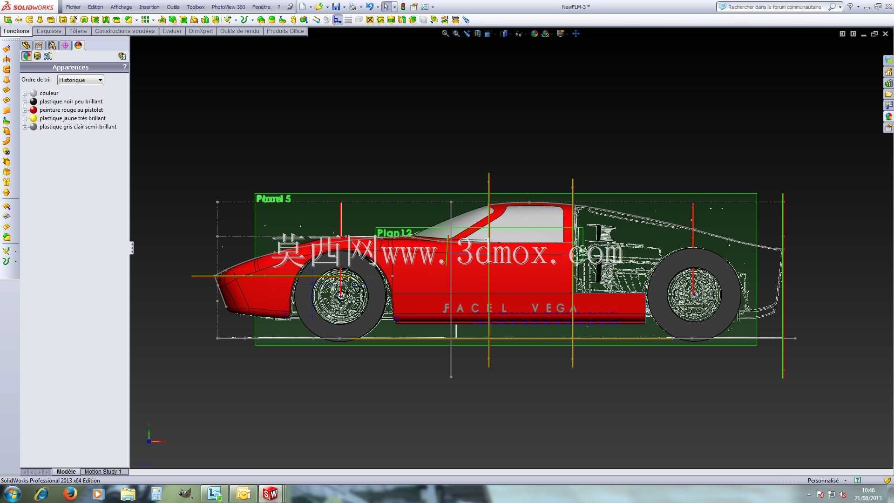Click the Personnalisé status bar button
This screenshot has height=503, width=894.
(823, 481)
